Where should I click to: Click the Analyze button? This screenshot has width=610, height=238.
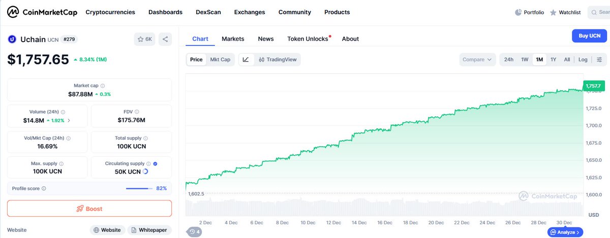[x=564, y=232]
